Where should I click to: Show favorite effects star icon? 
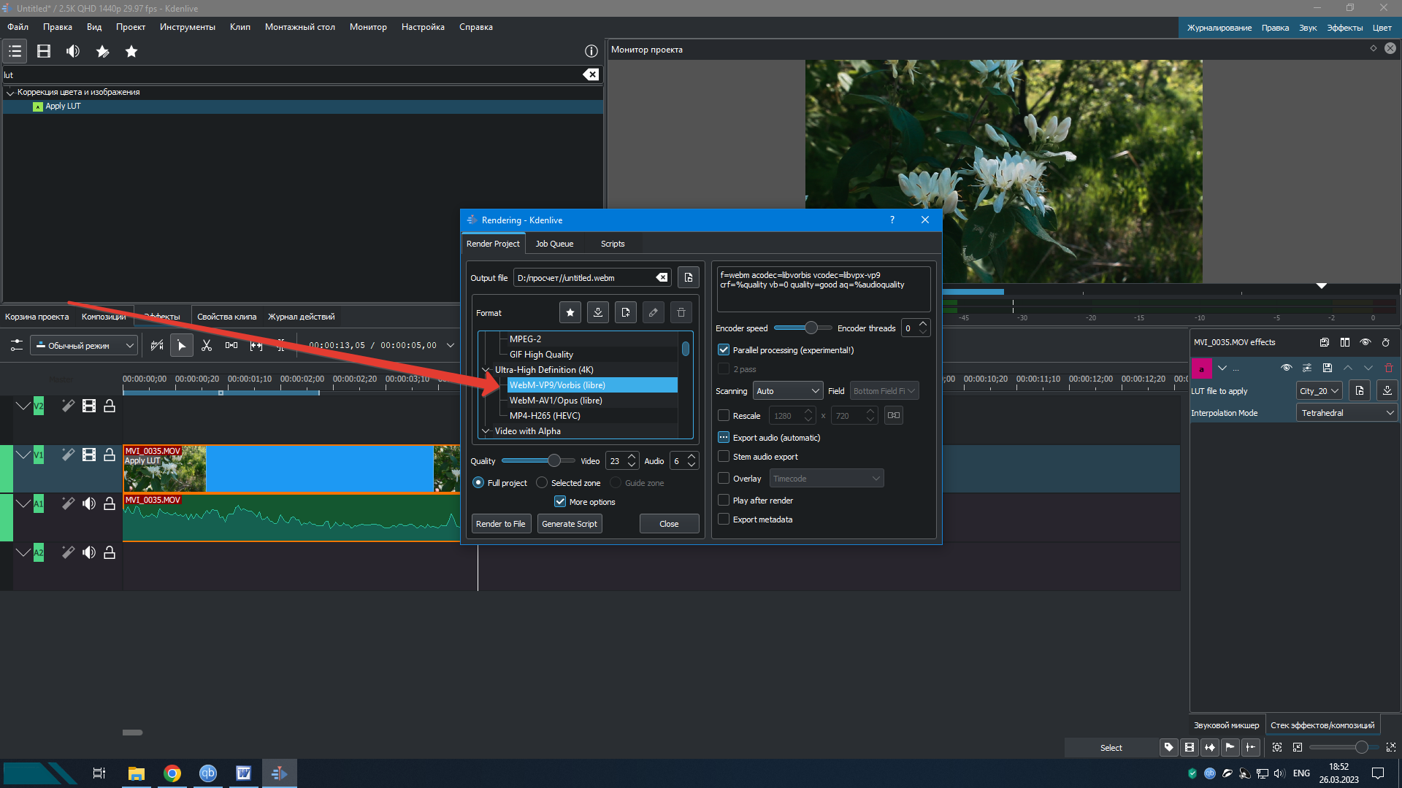(x=131, y=51)
